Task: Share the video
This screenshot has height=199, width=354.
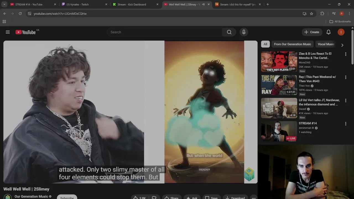Action: [171, 198]
